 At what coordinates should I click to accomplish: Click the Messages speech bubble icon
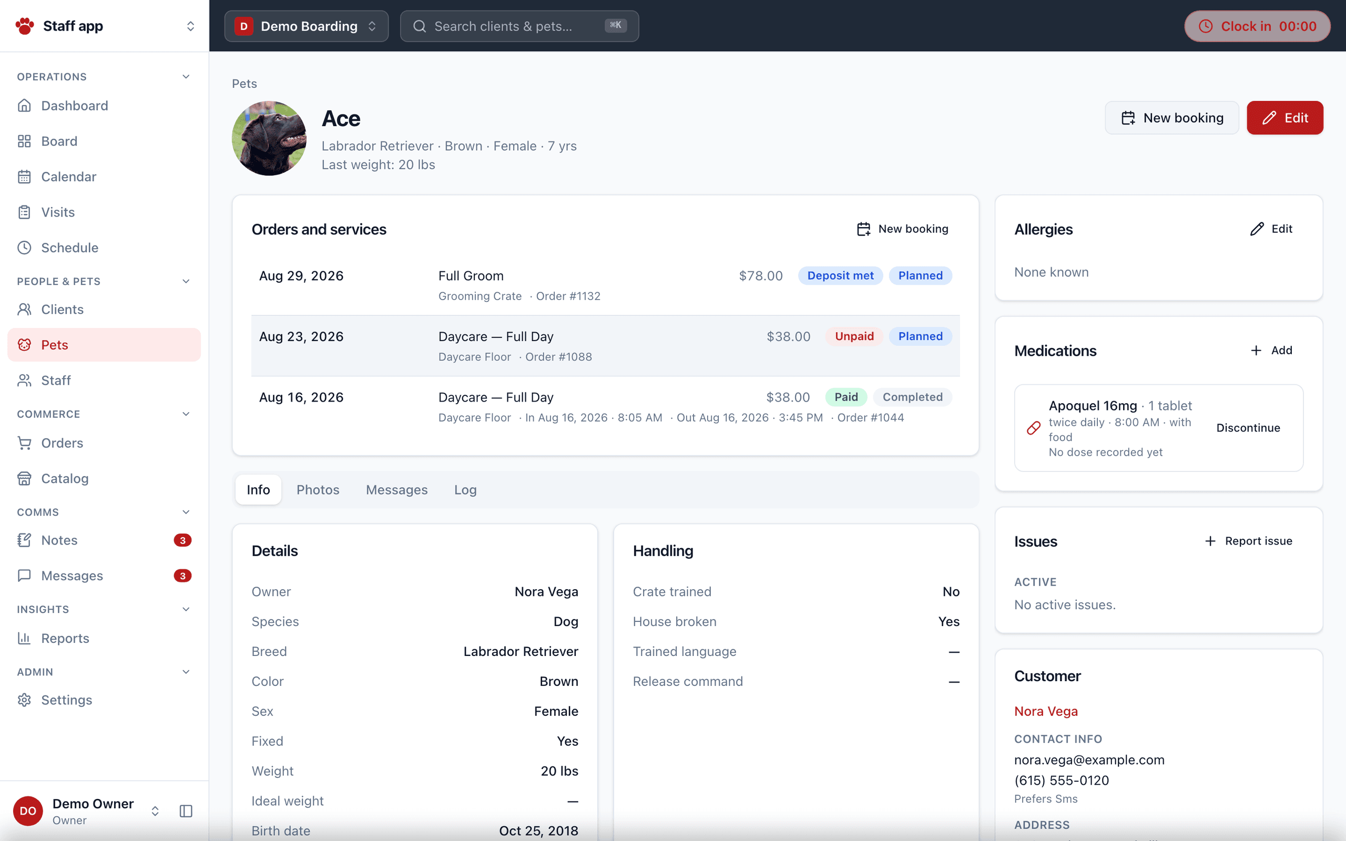pos(25,576)
